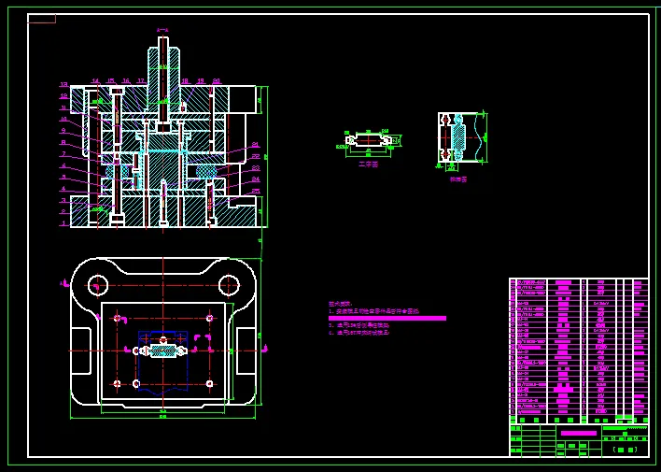661x472 pixels.
Task: Select balloon number 13 at upper left
Action: click(63, 85)
